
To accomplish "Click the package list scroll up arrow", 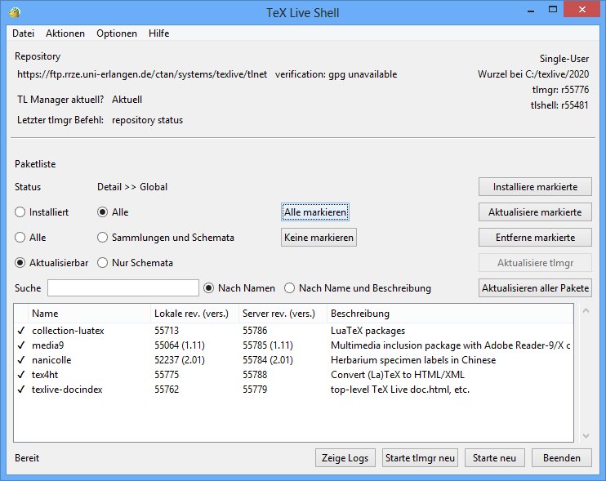I will [x=586, y=310].
